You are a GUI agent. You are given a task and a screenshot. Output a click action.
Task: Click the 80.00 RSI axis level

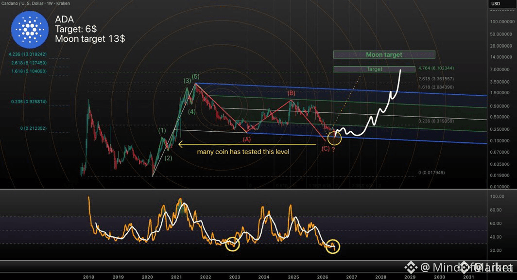(x=496, y=210)
